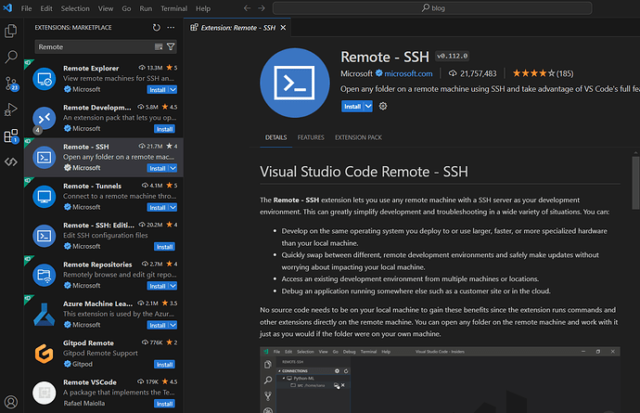640x413 pixels.
Task: Click the blog command center search box
Action: point(432,8)
